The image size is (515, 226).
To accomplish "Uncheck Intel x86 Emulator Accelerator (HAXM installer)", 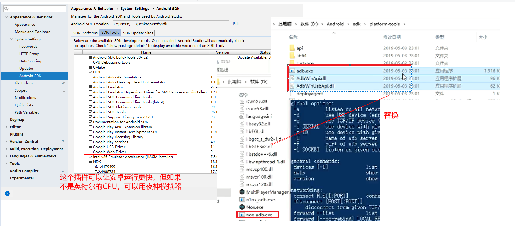I will click(x=91, y=157).
